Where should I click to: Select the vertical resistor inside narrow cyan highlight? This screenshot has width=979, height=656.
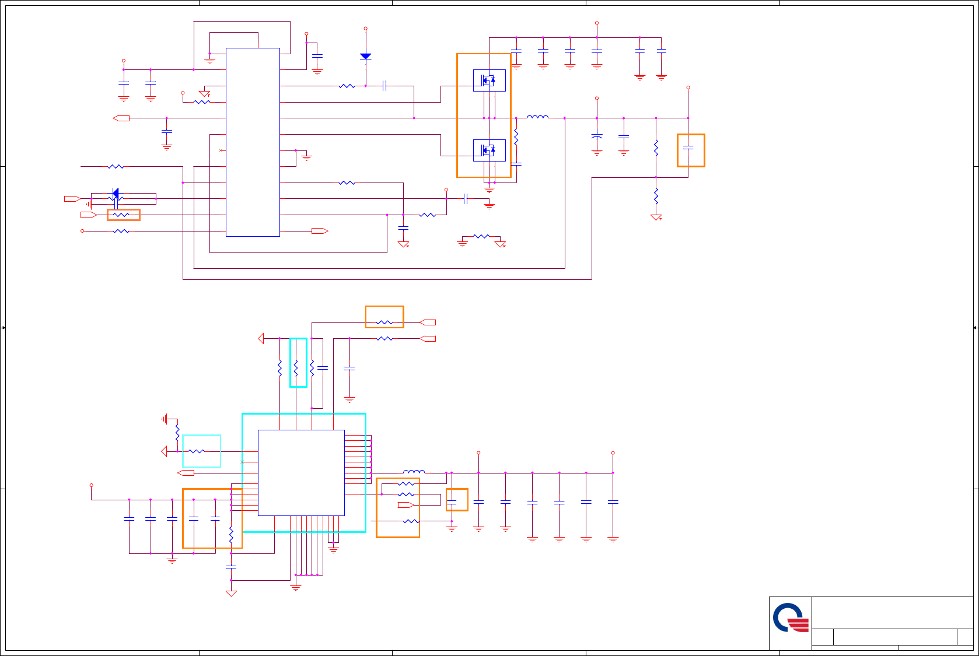(x=296, y=368)
